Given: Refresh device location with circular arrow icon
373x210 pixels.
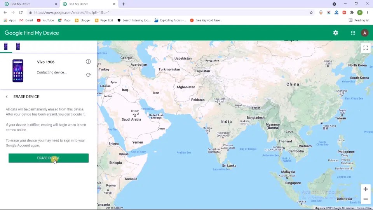Looking at the screenshot, I should coord(88,75).
